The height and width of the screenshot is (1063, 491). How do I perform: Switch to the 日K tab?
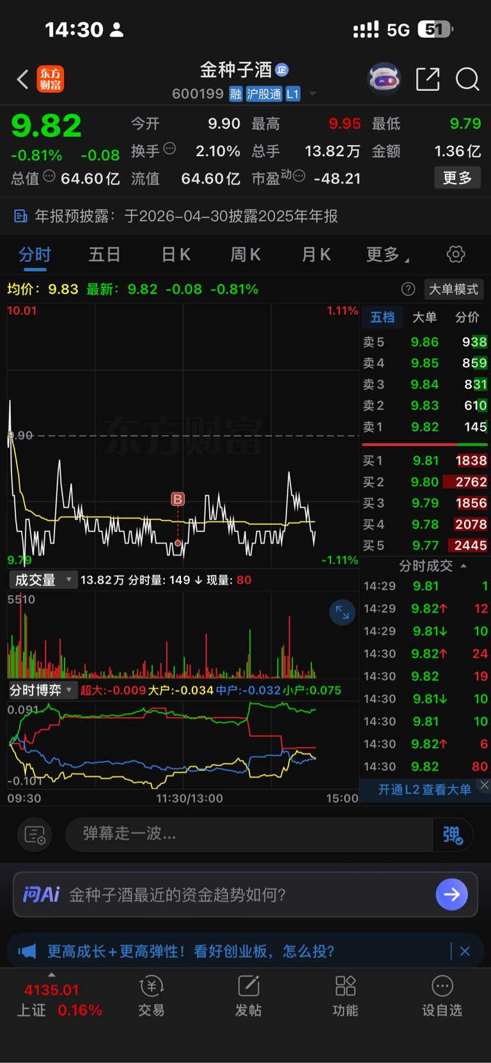coord(176,255)
